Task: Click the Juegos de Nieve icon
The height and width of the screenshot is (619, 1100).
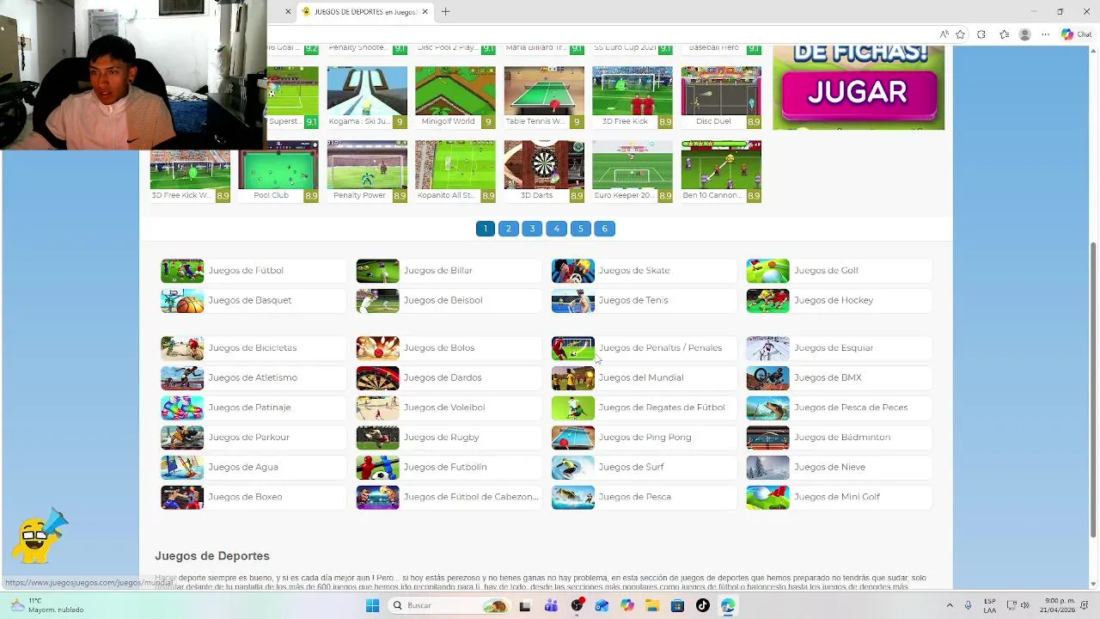Action: click(767, 468)
